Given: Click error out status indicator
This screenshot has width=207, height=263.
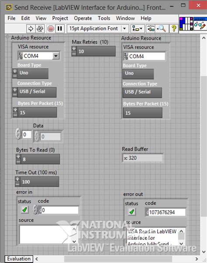Looking at the screenshot, I should point(132,212).
